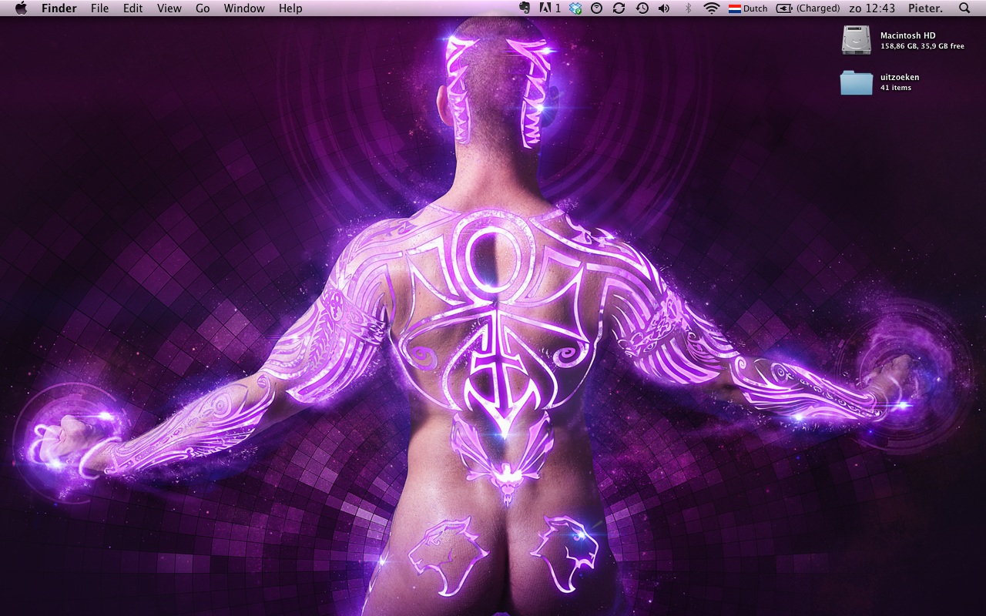The width and height of the screenshot is (986, 616).
Task: Open the volume control in menu bar
Action: click(x=664, y=8)
